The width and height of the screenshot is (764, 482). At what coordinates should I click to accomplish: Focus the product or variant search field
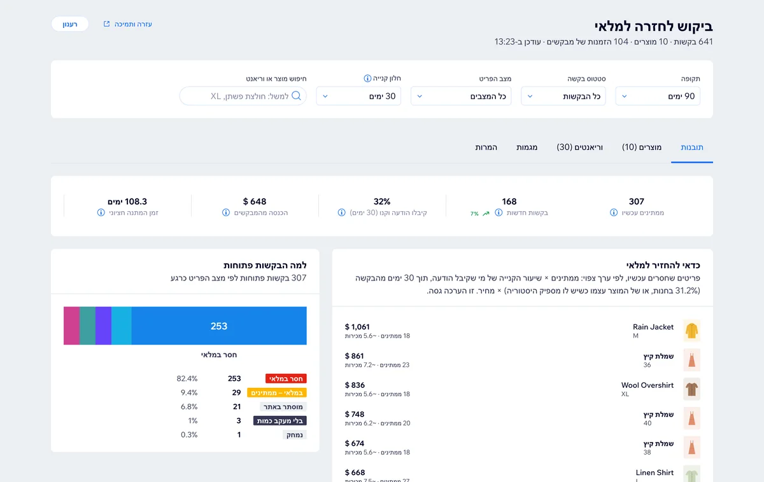[243, 96]
